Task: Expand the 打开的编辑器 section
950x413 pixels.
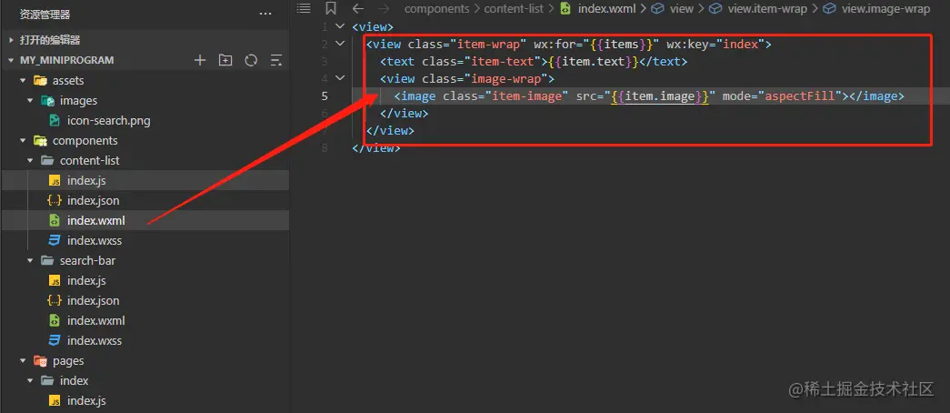Action: click(x=50, y=40)
